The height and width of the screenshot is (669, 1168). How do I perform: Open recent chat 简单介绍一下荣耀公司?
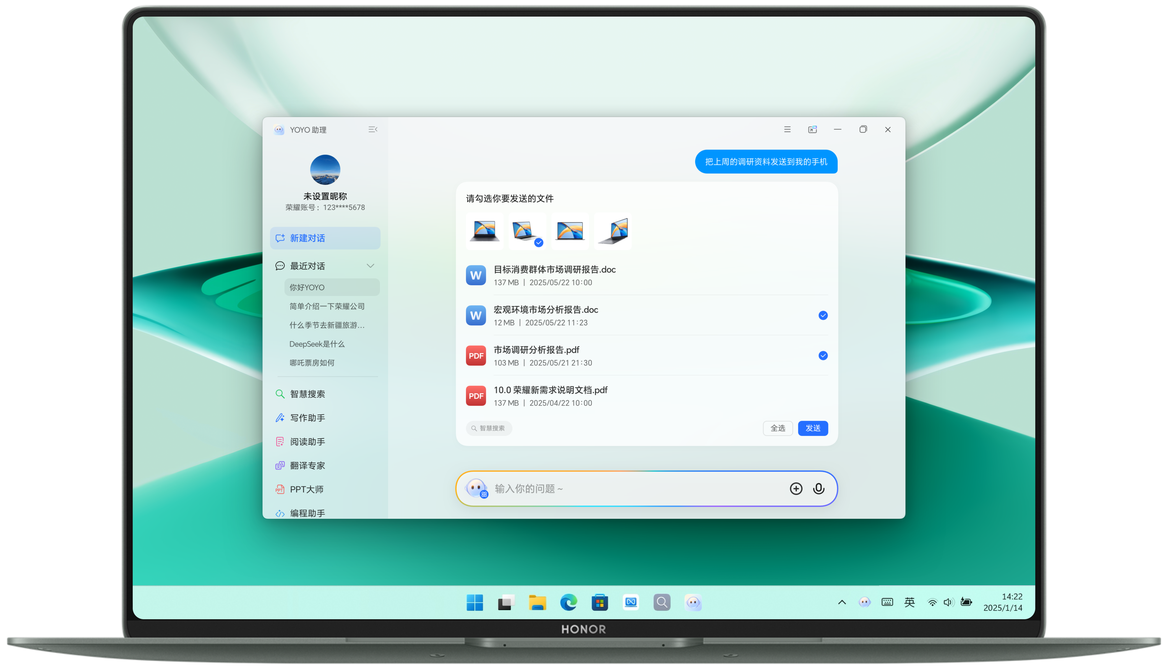[327, 307]
